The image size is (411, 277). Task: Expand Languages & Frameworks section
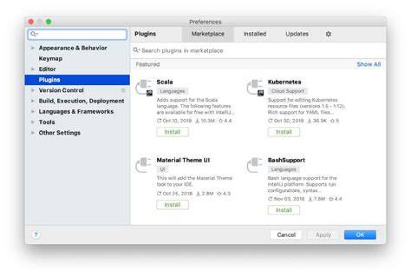pyautogui.click(x=33, y=111)
